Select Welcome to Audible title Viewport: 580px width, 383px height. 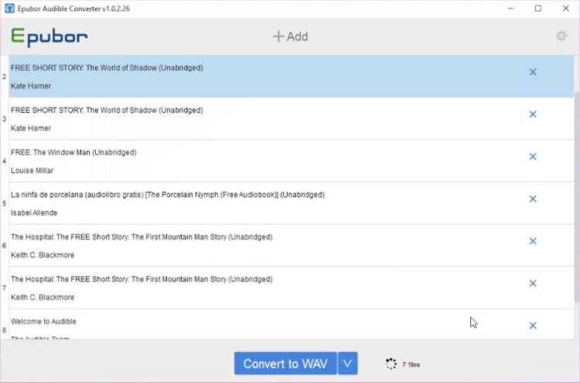[43, 321]
